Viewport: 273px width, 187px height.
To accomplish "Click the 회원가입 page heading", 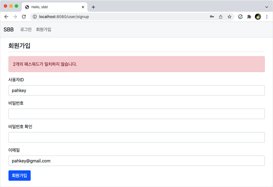I will [x=19, y=46].
